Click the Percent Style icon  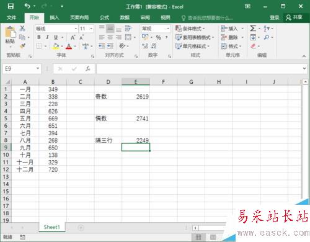(158, 37)
